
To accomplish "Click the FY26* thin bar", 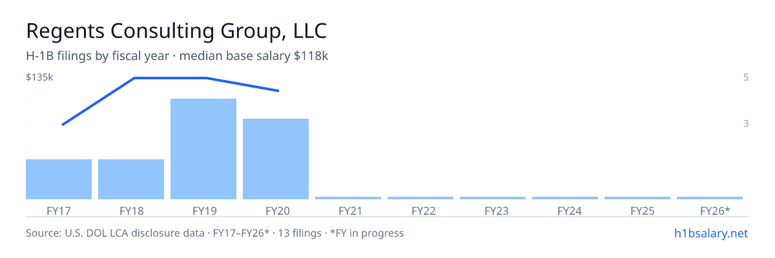I will (710, 198).
